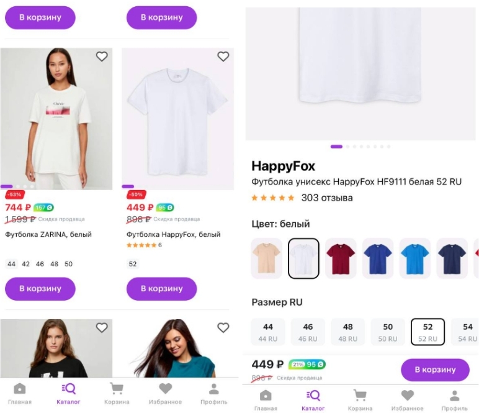479x413 pixels.
Task: Switch to Каталог tab in left navbar
Action: pos(68,393)
